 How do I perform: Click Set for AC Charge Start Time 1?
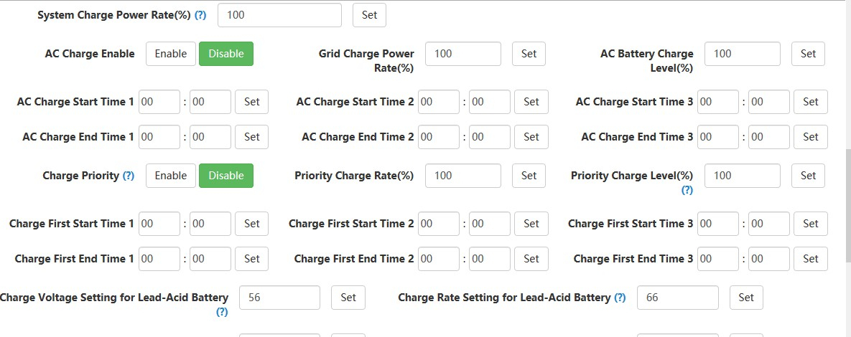tap(252, 102)
